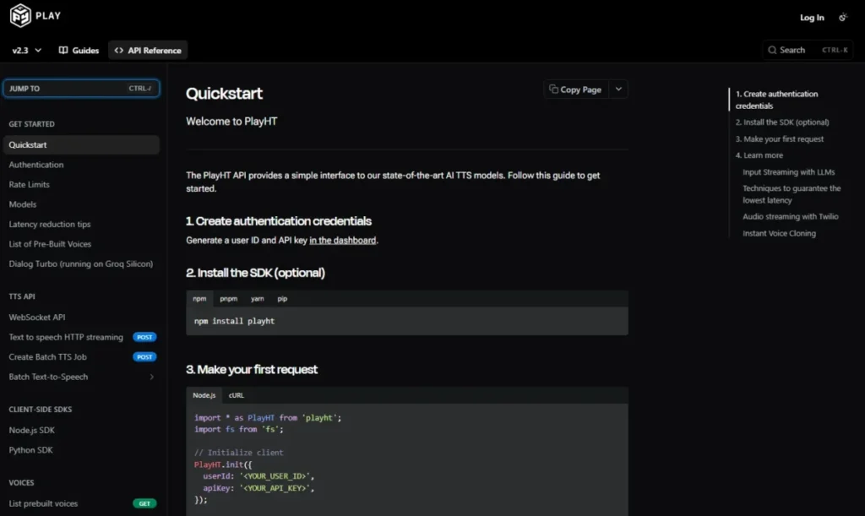Open 'Techniques to guarantee the lowest latency'

pos(792,194)
